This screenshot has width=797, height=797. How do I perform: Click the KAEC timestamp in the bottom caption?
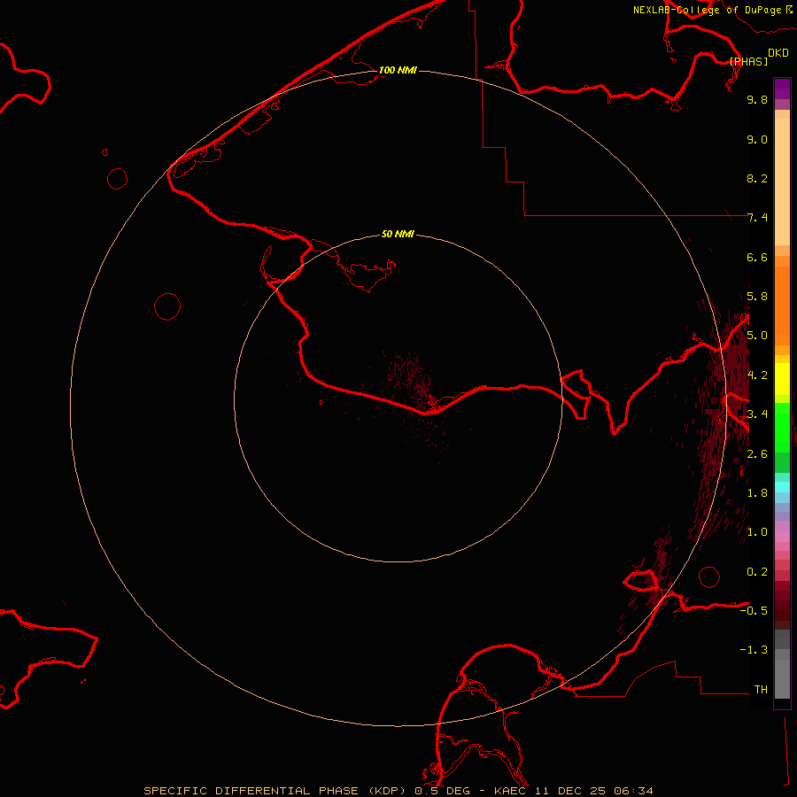[x=576, y=790]
